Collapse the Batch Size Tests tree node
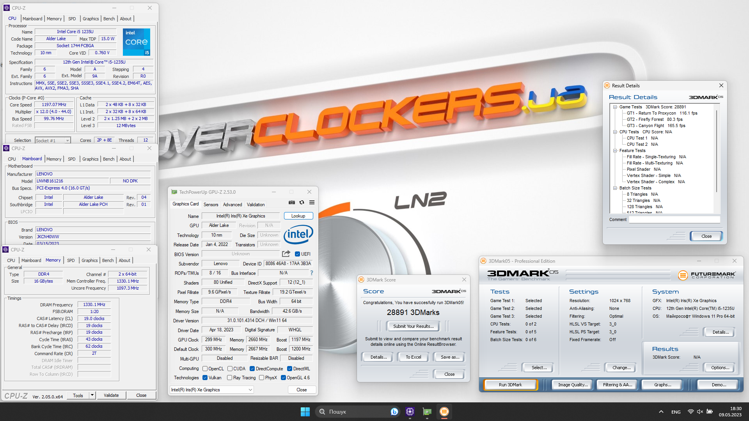Image resolution: width=749 pixels, height=421 pixels. 615,188
